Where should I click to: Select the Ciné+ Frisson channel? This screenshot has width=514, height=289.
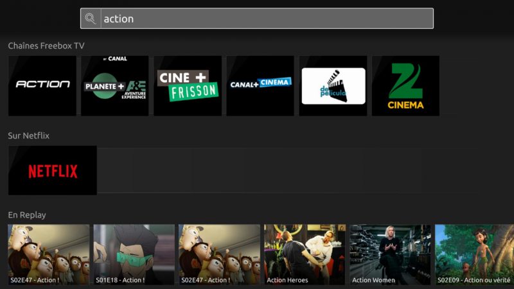(188, 85)
